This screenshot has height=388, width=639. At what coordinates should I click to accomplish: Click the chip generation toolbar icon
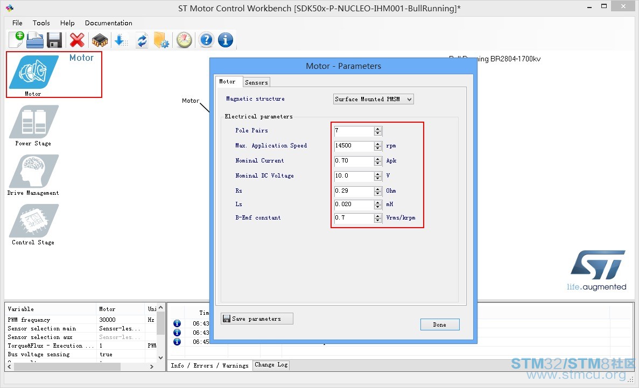point(100,40)
